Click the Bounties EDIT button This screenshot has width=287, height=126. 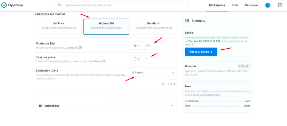point(244,66)
